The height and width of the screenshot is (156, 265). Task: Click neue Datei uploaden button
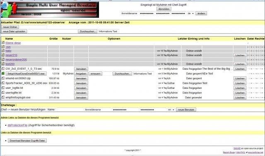[14, 32]
